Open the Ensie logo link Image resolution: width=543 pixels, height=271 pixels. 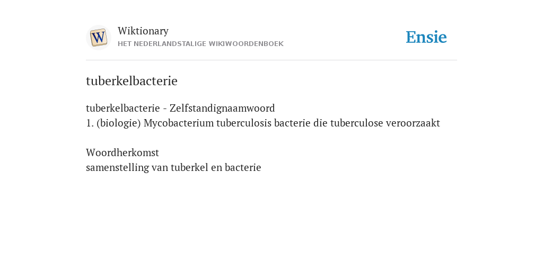point(426,37)
